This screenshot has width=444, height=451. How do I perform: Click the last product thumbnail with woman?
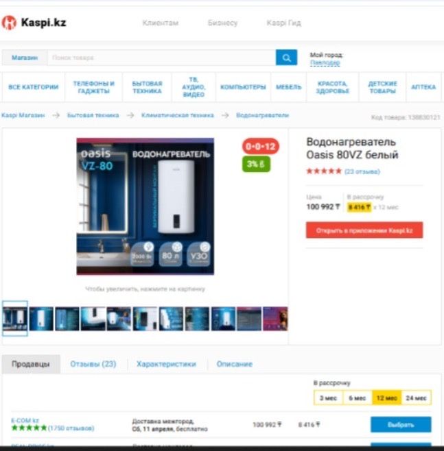click(x=275, y=319)
